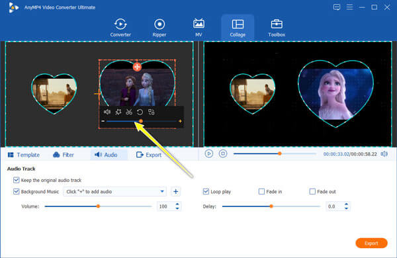The height and width of the screenshot is (258, 397).
Task: Decrease Volume with the down stepper arrow
Action: point(177,208)
